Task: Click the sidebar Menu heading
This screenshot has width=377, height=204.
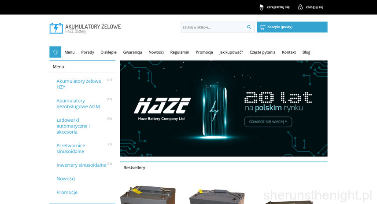Action: pyautogui.click(x=59, y=67)
